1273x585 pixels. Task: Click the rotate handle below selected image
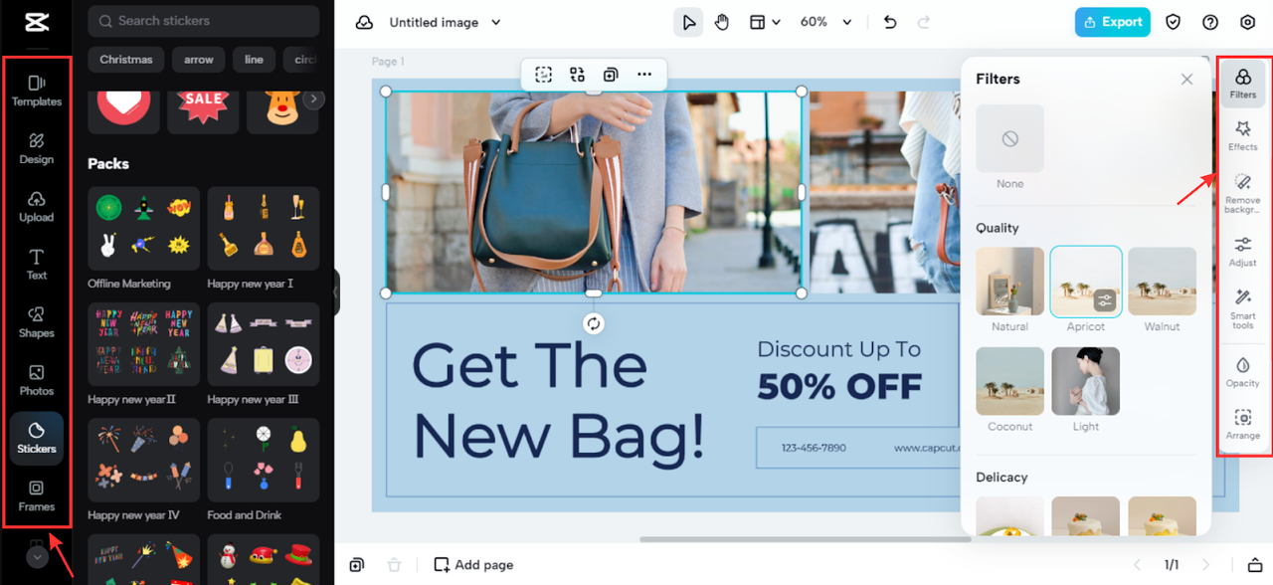[x=594, y=323]
